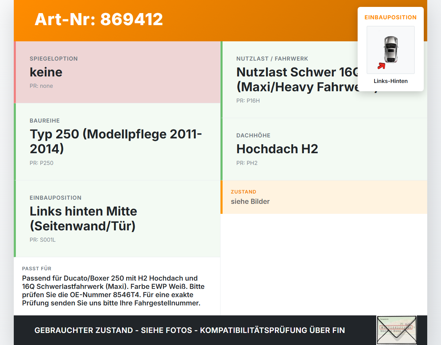441x345 pixels.
Task: Click the PR: PH2 code
Action: [x=247, y=163]
